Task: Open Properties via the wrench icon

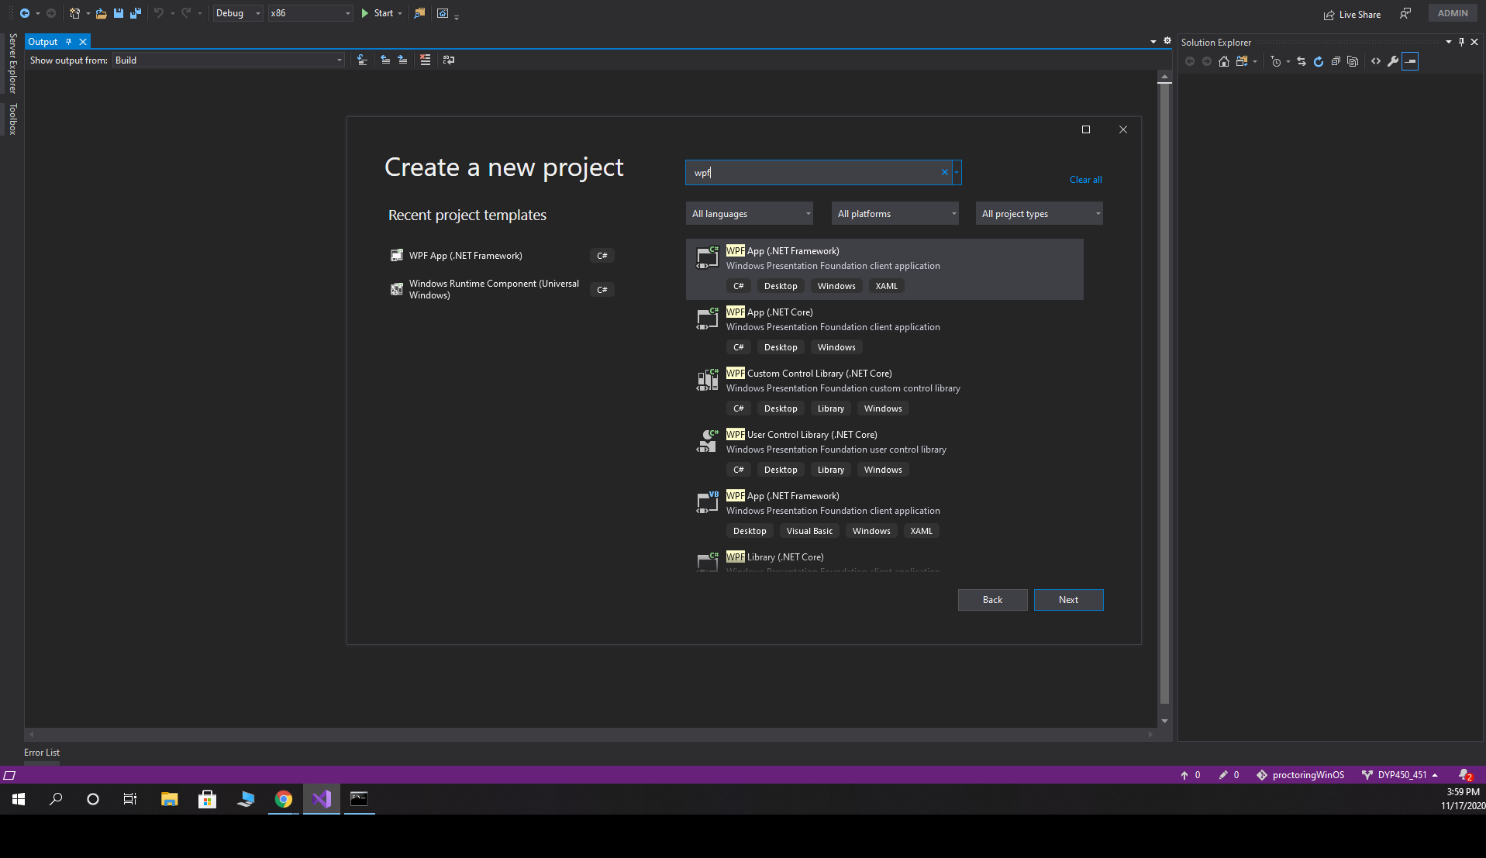Action: tap(1394, 61)
